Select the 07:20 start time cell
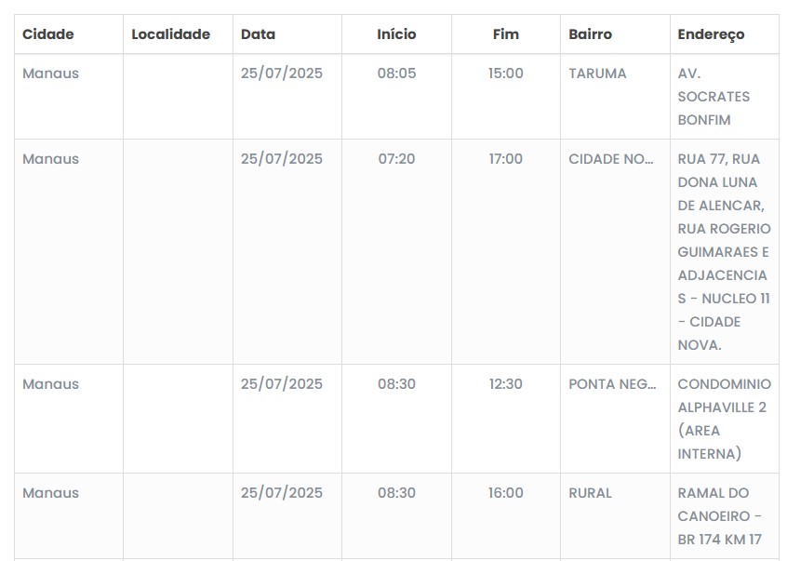Viewport: 787px width, 561px height. (x=396, y=159)
